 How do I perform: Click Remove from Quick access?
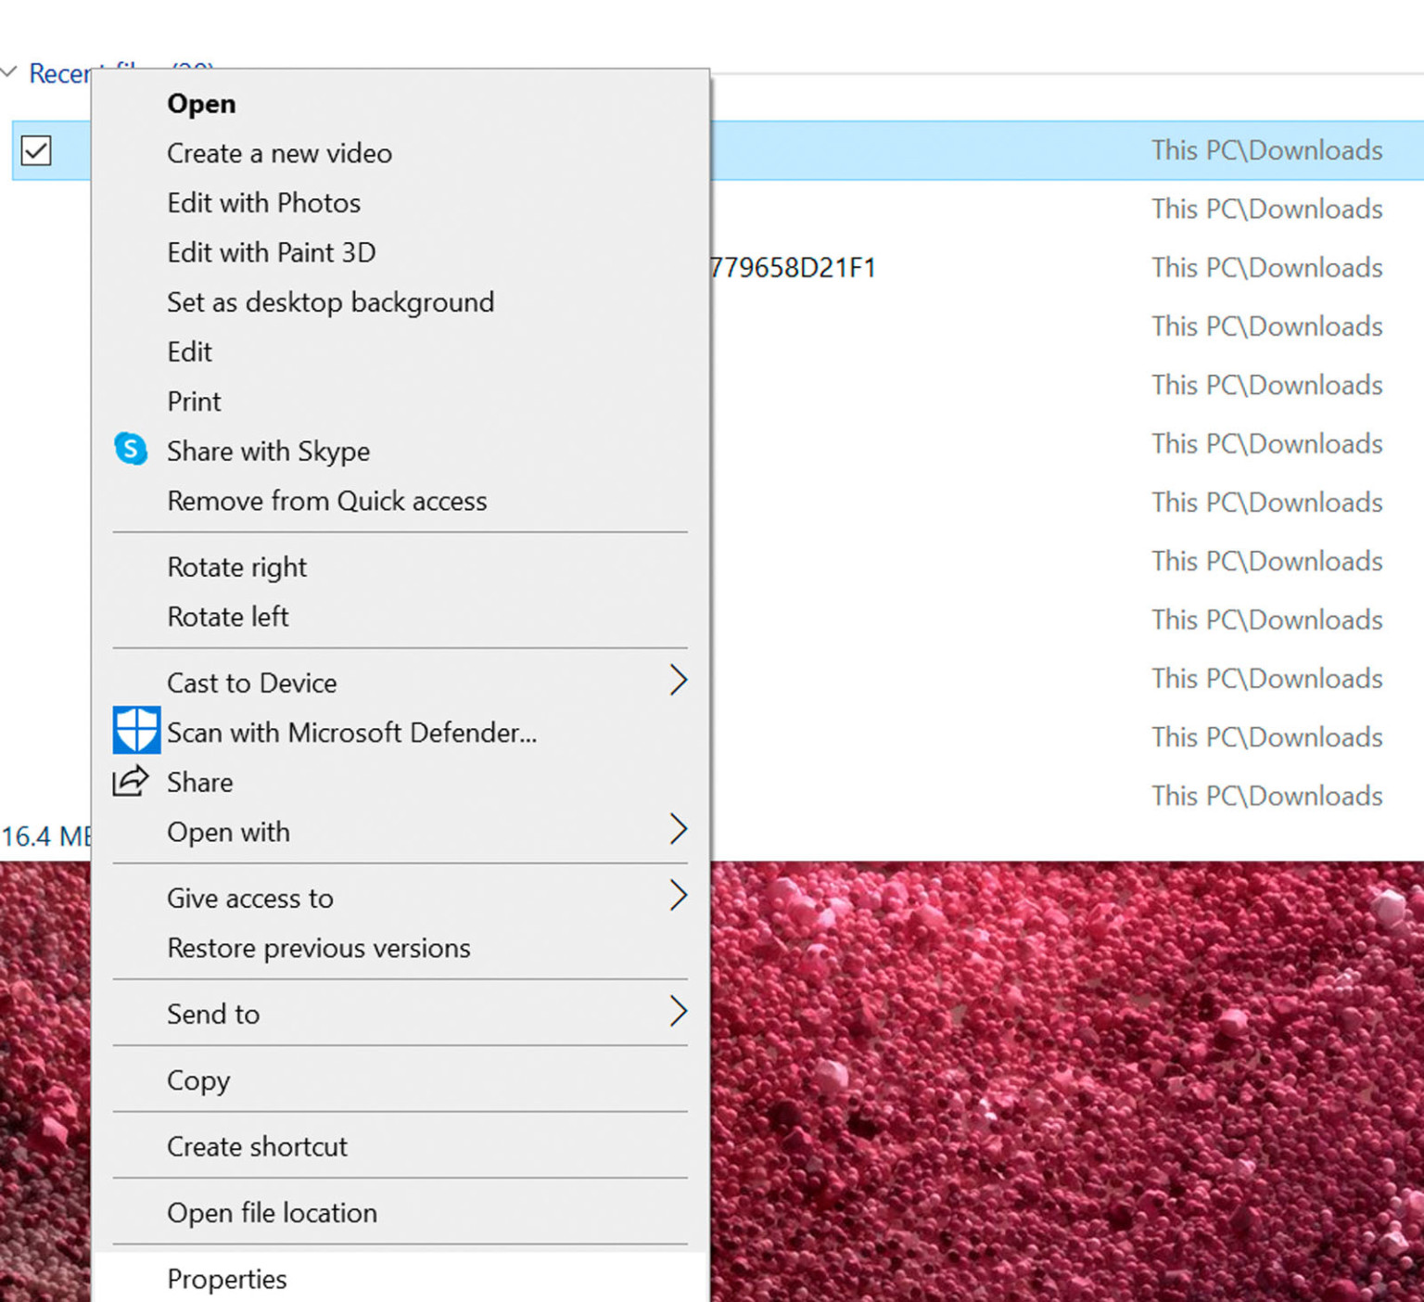(x=326, y=501)
